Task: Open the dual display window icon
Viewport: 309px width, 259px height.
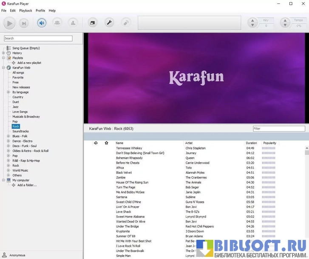Action: pos(93,23)
